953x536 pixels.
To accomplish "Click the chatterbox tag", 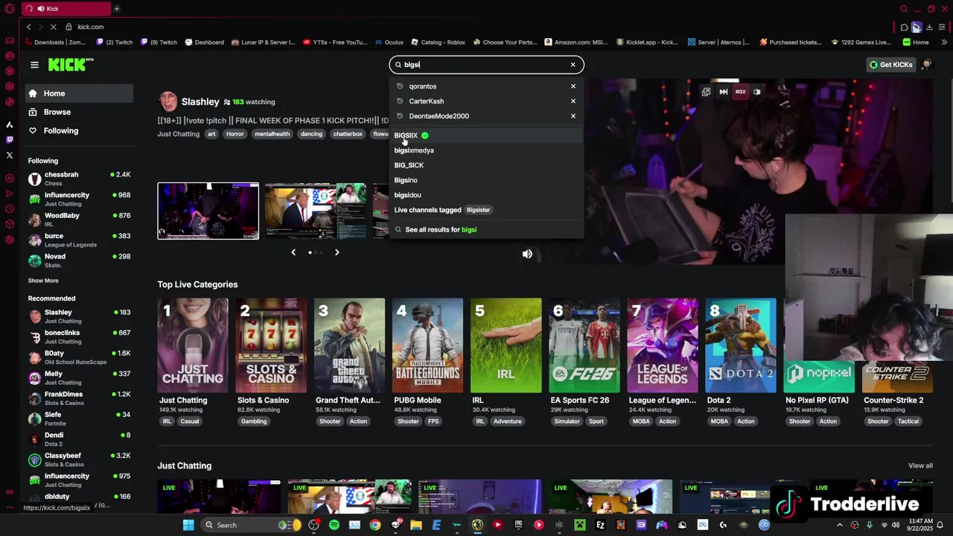I will coord(348,134).
